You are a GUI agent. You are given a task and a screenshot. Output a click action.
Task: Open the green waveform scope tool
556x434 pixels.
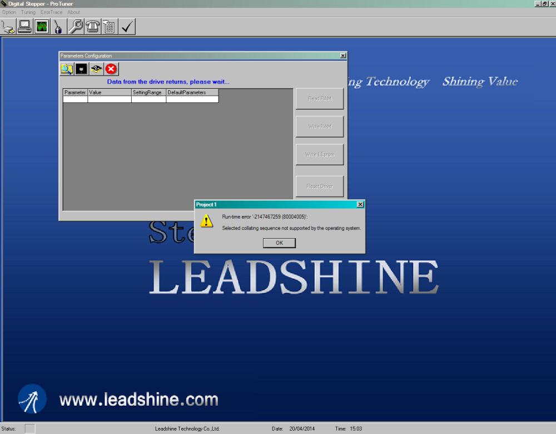42,26
